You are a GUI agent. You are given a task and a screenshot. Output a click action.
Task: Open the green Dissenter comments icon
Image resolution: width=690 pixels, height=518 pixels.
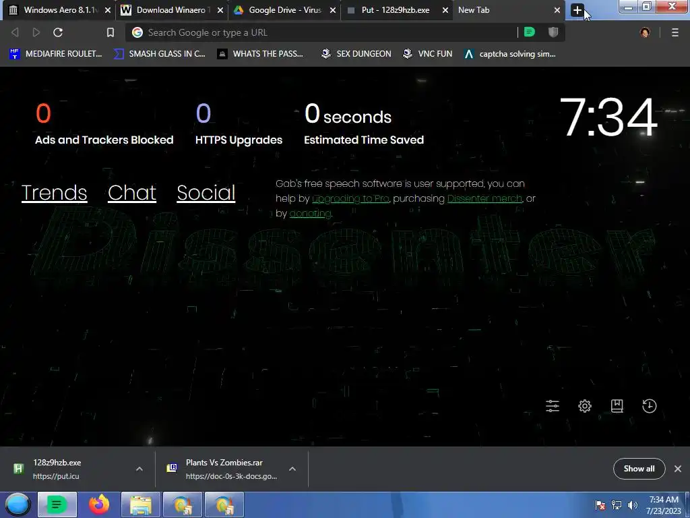(530, 32)
